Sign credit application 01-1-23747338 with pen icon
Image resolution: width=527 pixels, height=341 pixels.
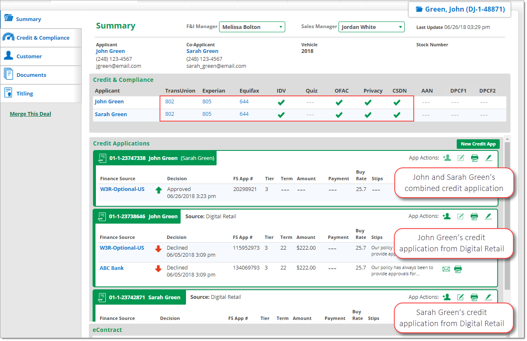pos(489,157)
